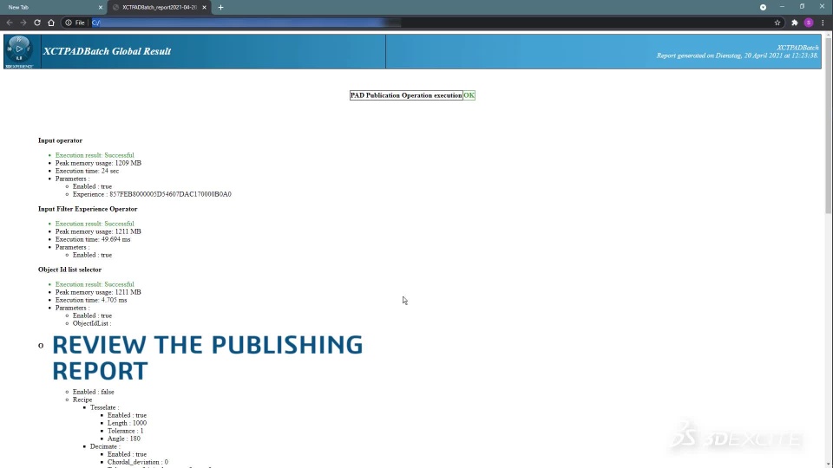Click Execution time: 24 sec
The height and width of the screenshot is (468, 833).
[87, 171]
